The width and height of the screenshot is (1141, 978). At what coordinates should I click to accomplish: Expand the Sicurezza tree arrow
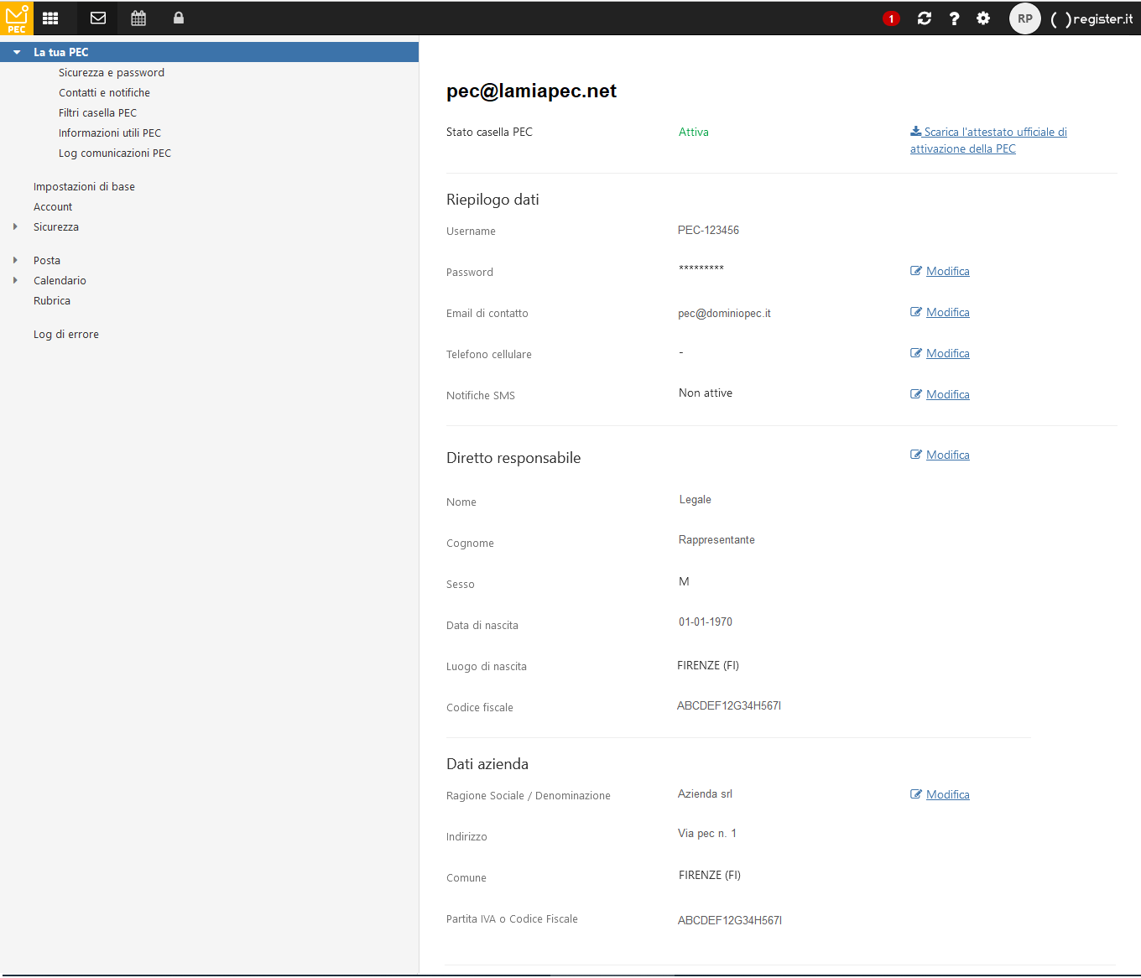coord(15,227)
